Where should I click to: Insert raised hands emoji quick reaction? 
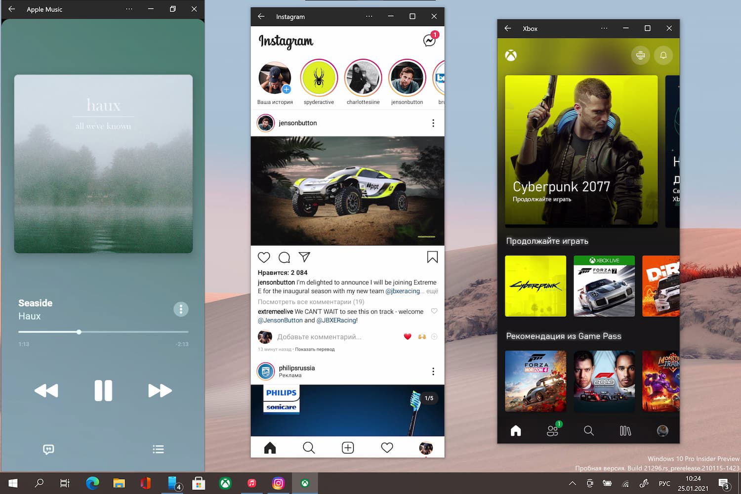point(421,337)
